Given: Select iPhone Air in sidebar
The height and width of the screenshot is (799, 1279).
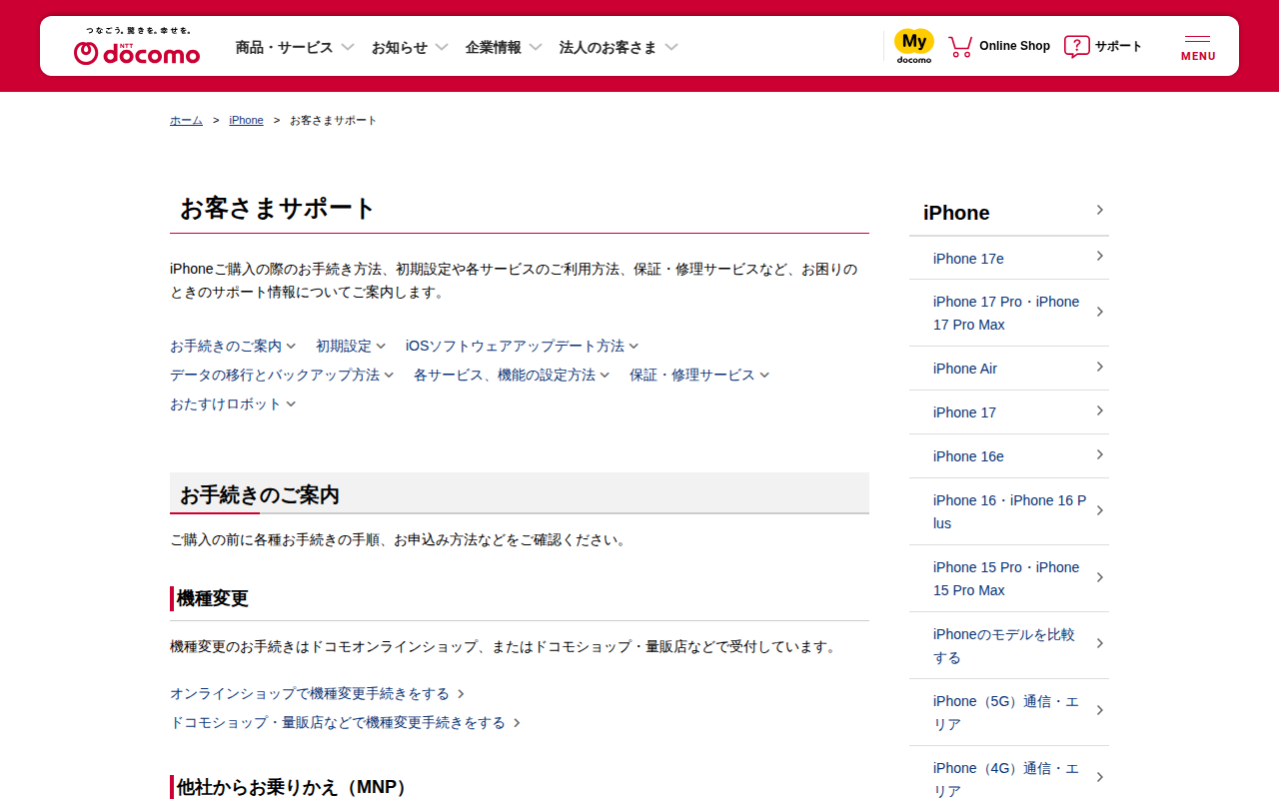Looking at the screenshot, I should pos(1009,368).
